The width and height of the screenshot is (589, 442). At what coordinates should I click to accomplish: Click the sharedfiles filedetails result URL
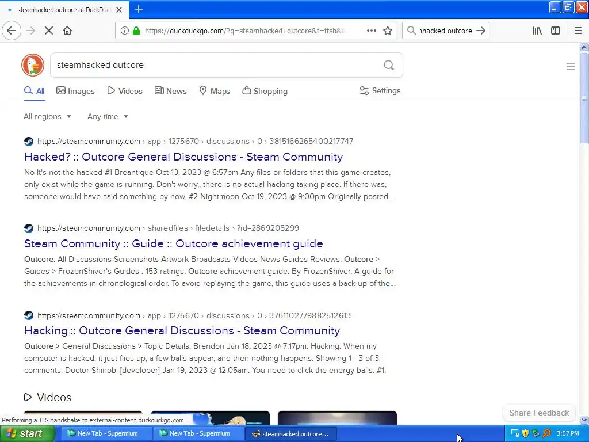(169, 228)
